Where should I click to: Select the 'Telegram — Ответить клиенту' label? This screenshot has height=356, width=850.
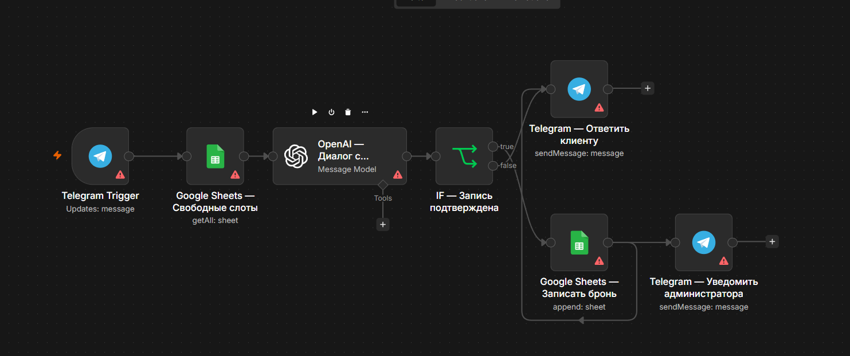(579, 135)
